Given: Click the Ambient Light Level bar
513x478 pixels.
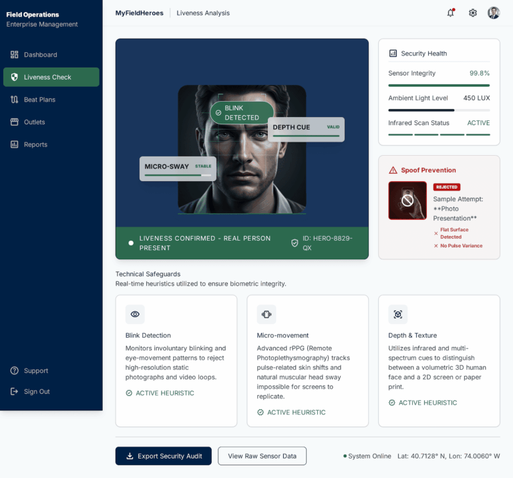Looking at the screenshot, I should (x=439, y=110).
